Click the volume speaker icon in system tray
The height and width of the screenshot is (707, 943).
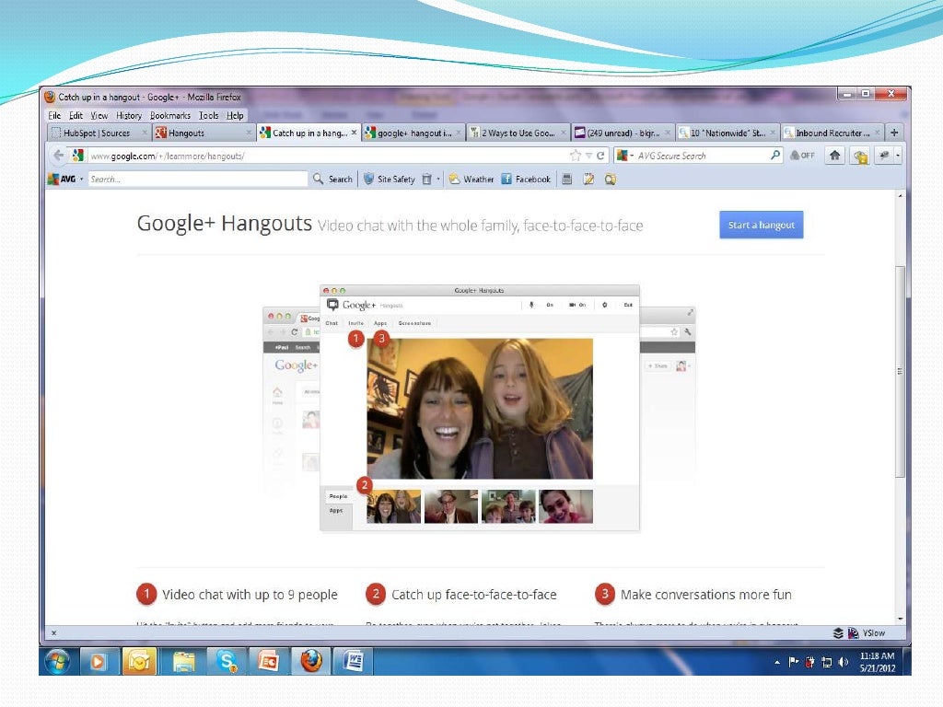pos(844,662)
